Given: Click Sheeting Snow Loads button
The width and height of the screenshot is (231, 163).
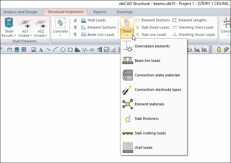Looking at the screenshot, I should 194,35.
